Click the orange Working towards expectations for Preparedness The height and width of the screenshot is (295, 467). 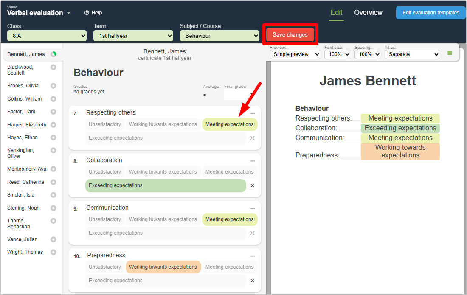click(163, 267)
